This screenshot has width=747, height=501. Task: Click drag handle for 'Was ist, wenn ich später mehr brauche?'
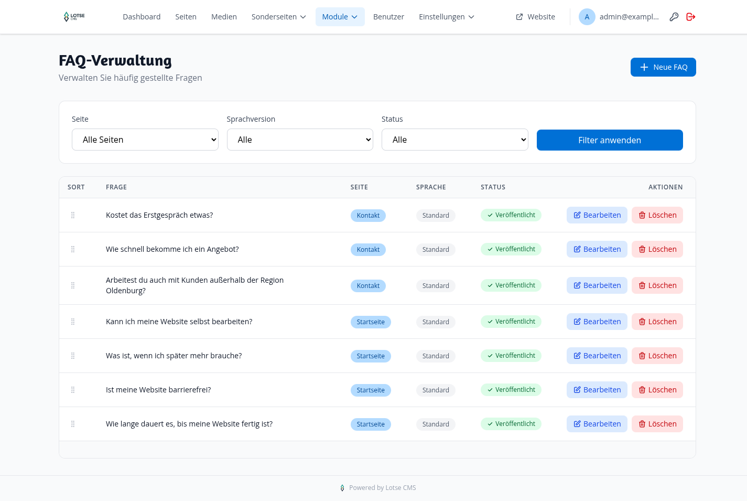pyautogui.click(x=73, y=356)
